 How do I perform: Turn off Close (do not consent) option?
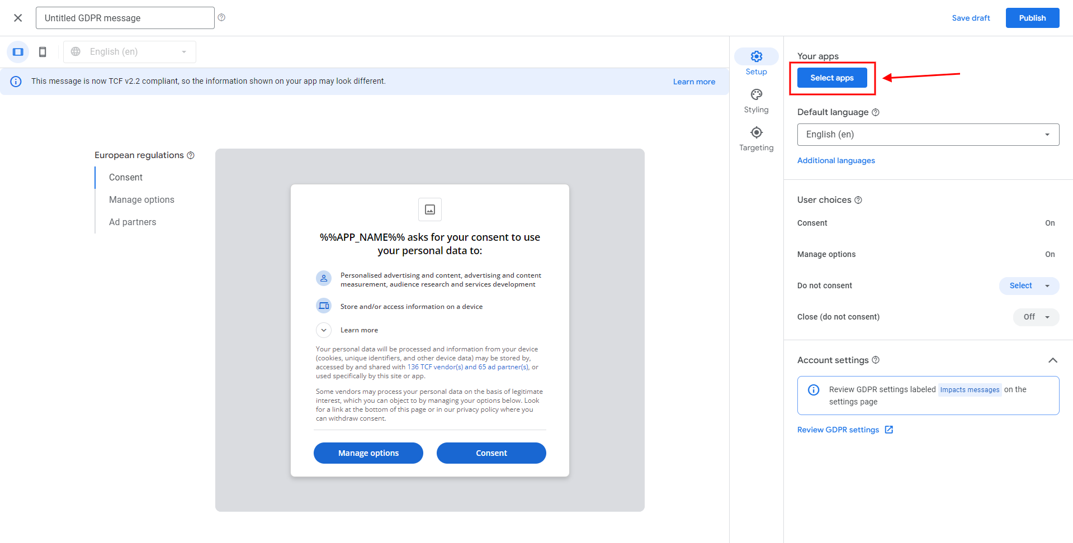(x=1035, y=317)
